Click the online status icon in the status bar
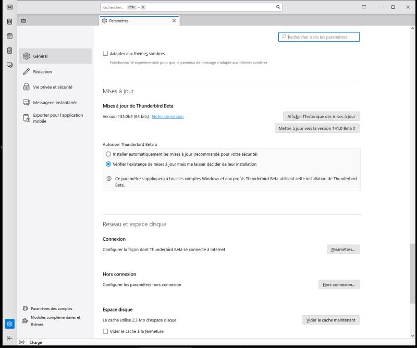This screenshot has width=417, height=348. (x=21, y=342)
